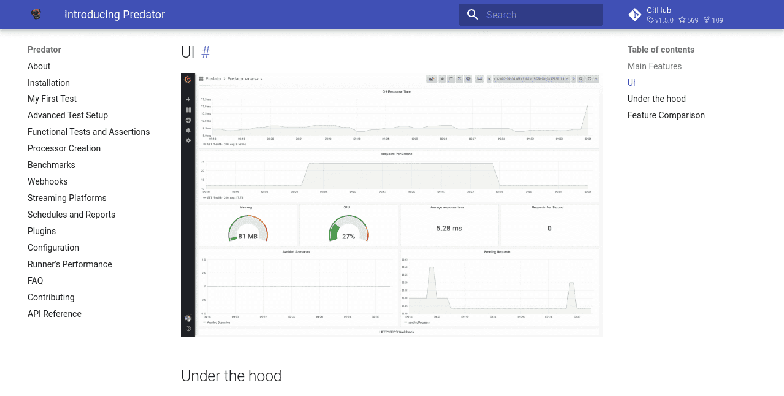784x396 pixels.
Task: Open the Streaming Platforms page
Action: pyautogui.click(x=67, y=198)
